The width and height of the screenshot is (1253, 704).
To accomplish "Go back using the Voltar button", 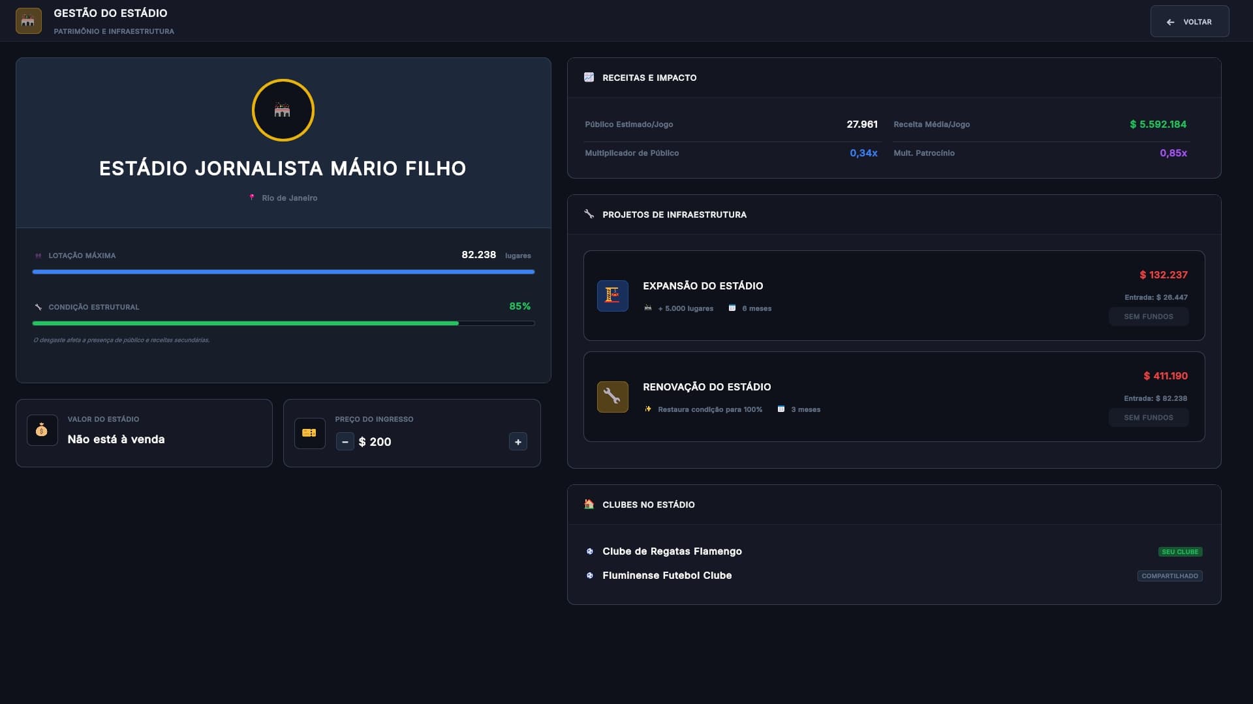I will (x=1189, y=22).
